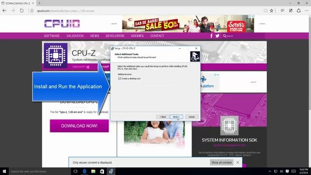Open the Edge more options menu
Viewport: 311px width, 175px height.
[307, 11]
